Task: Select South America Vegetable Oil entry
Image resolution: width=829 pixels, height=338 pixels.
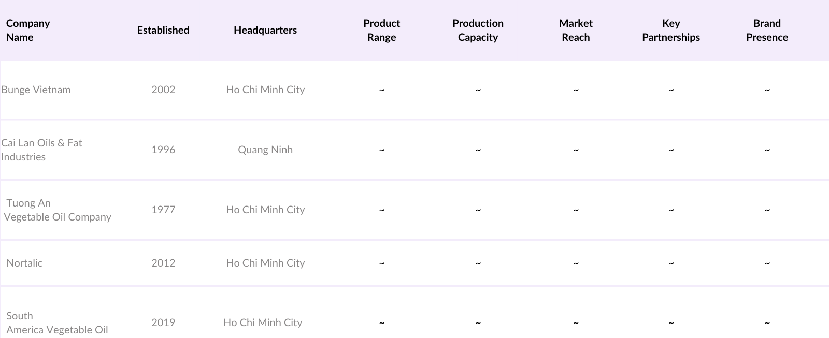Action: coord(57,322)
